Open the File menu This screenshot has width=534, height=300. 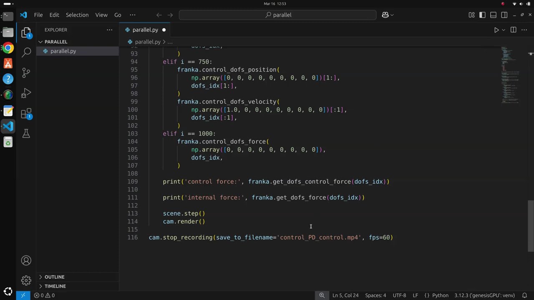38,15
